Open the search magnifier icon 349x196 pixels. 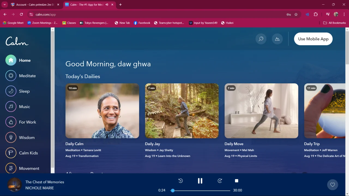coord(261,39)
